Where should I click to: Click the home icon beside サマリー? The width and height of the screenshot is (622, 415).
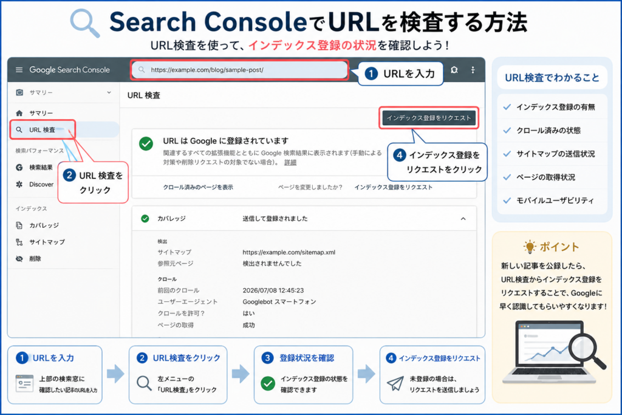point(19,113)
